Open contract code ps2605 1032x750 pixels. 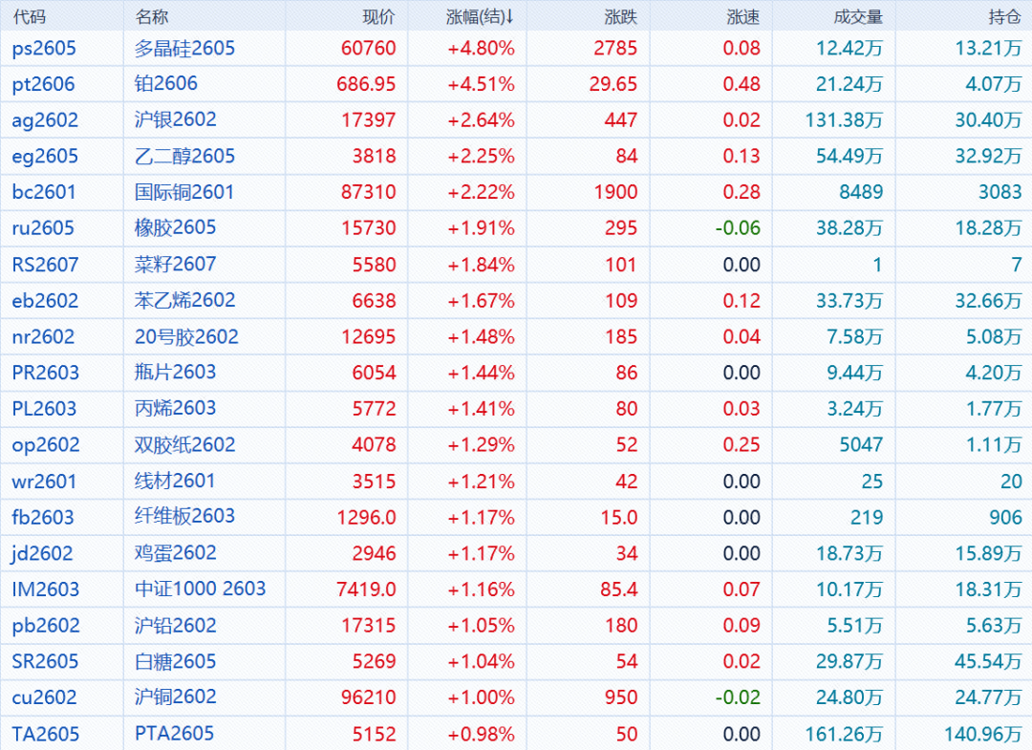pos(44,48)
